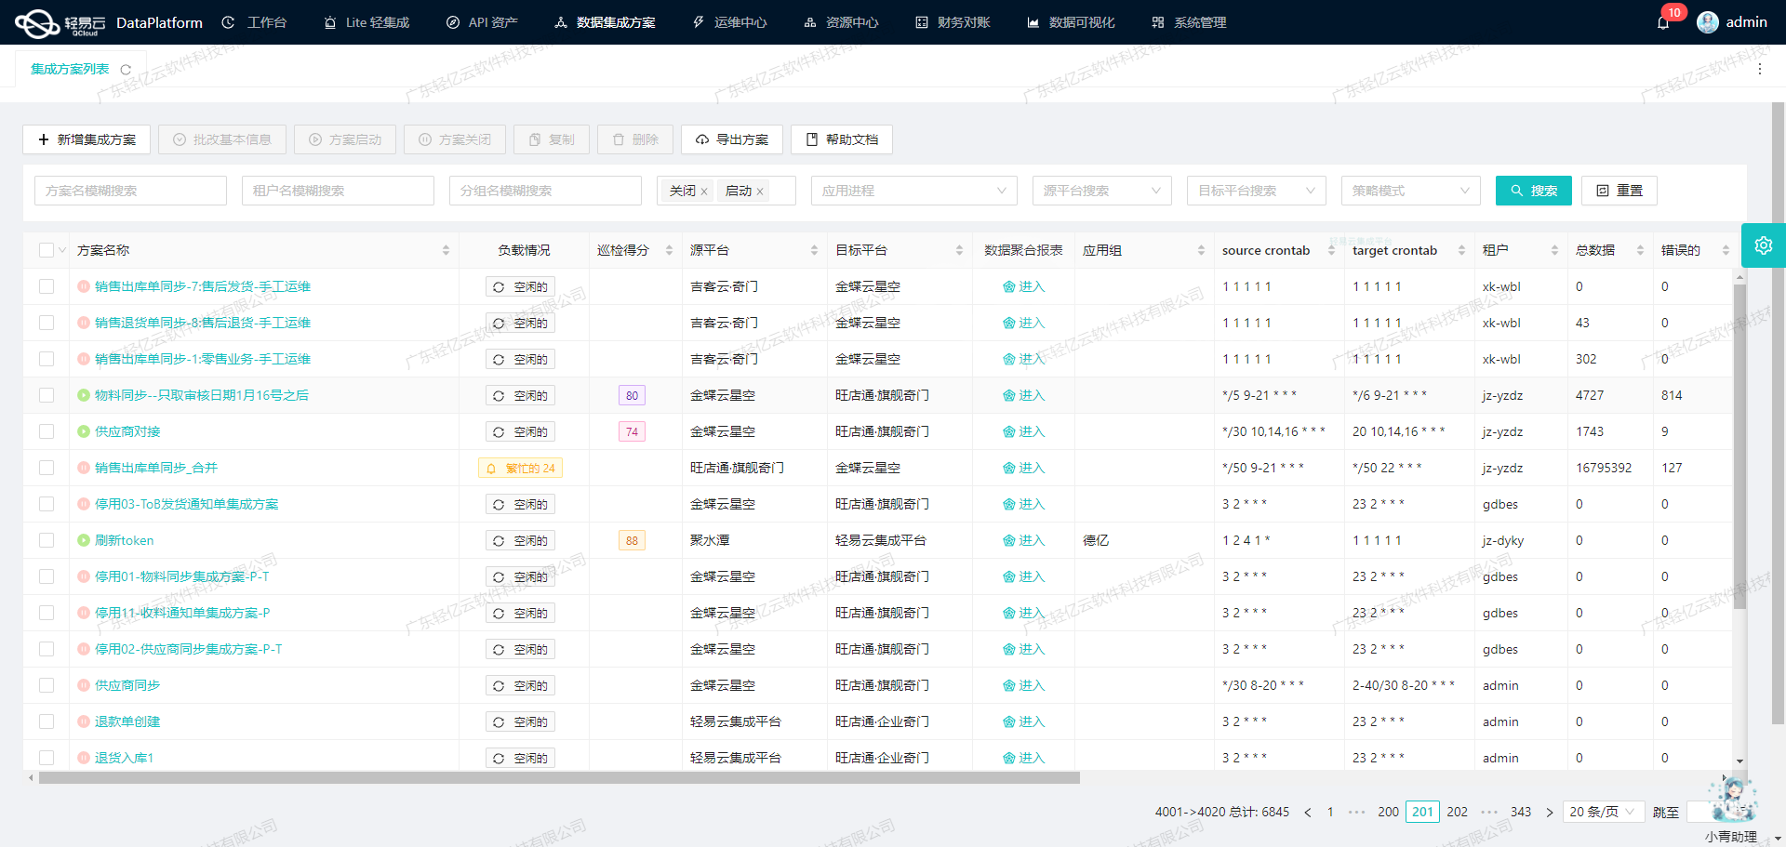This screenshot has height=847, width=1786.
Task: Go to next page arrow
Action: 1550,813
